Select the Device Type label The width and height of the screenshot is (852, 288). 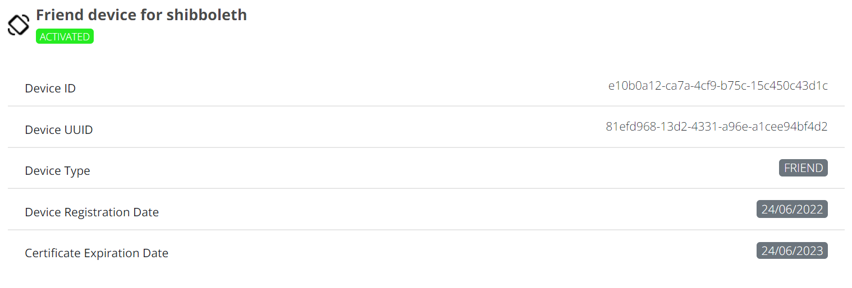click(57, 171)
